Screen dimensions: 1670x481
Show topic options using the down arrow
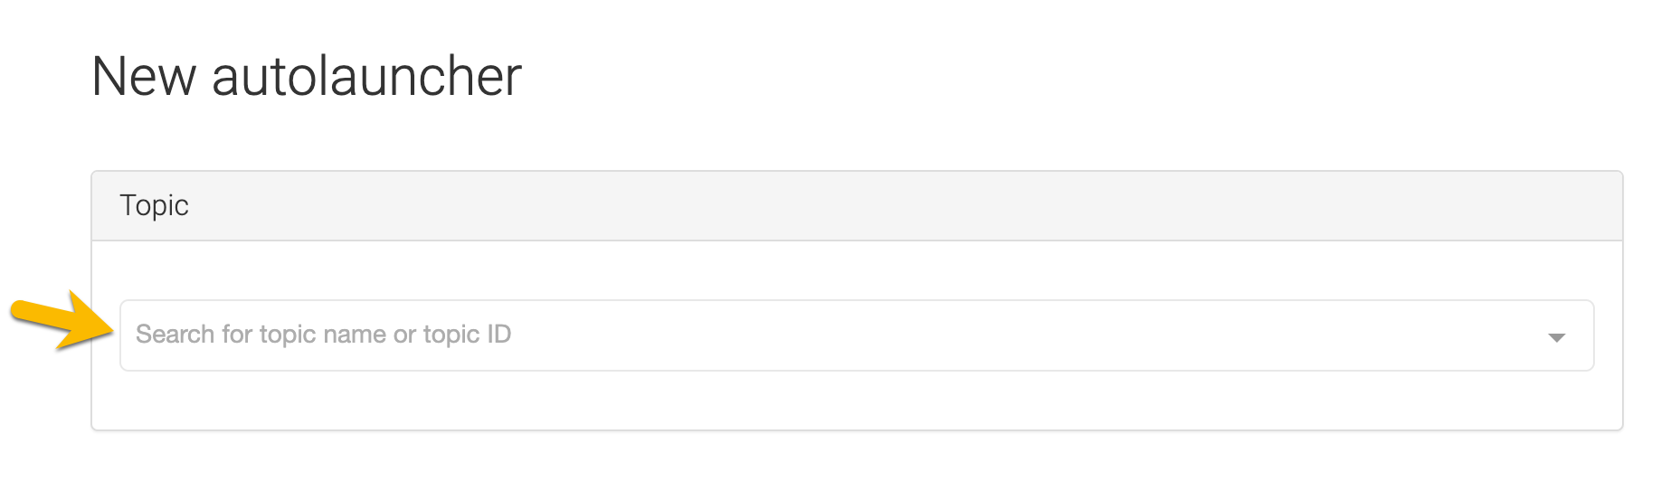(1556, 337)
